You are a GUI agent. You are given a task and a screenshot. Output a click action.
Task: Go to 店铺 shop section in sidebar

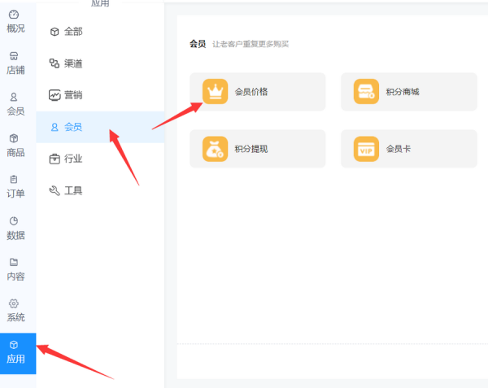click(x=15, y=63)
